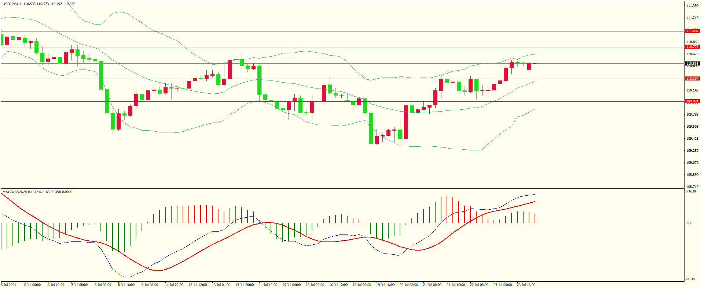
Task: Click the USDJPY,H4 chart title text
Action: tap(12, 4)
